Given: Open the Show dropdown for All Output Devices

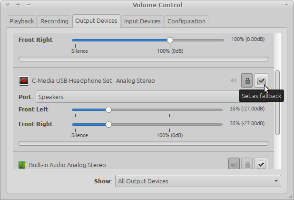Looking at the screenshot, I should point(198,181).
